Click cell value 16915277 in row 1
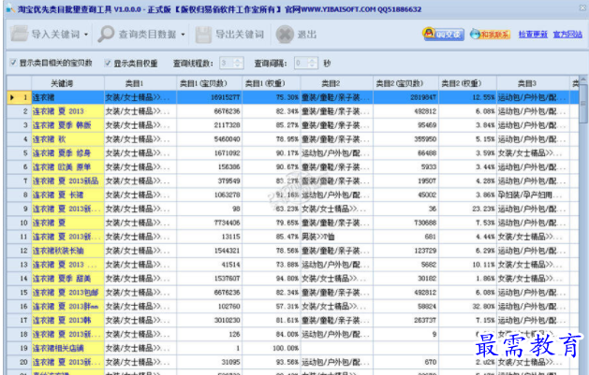Viewport: 589px width, 375px height. 209,97
